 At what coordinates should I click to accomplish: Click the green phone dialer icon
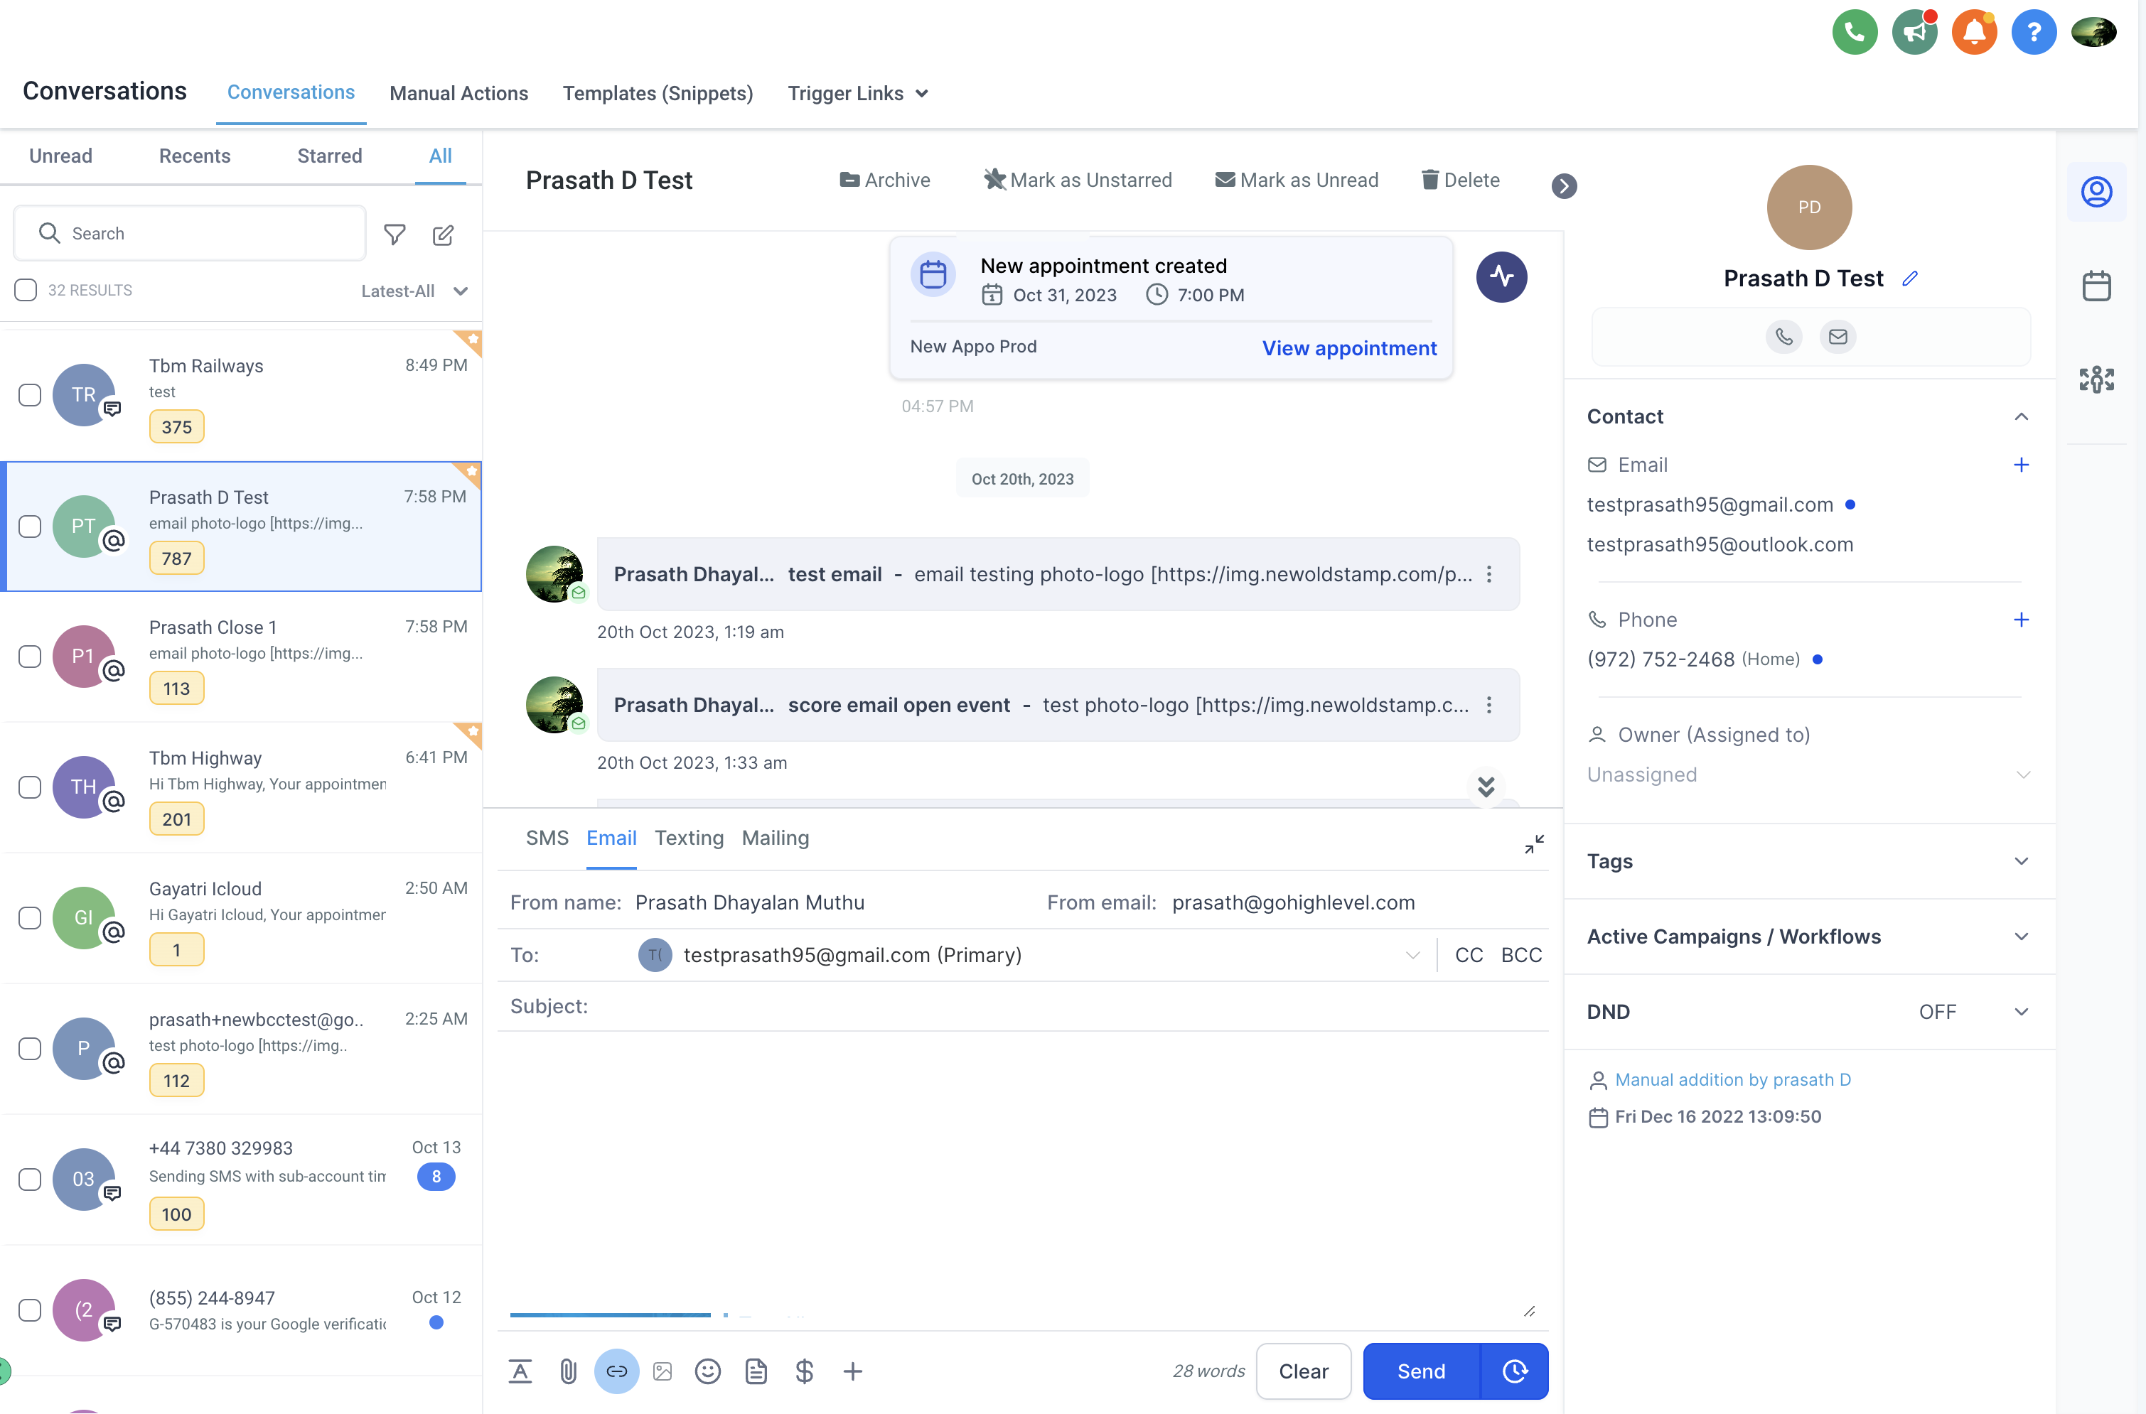(1854, 33)
